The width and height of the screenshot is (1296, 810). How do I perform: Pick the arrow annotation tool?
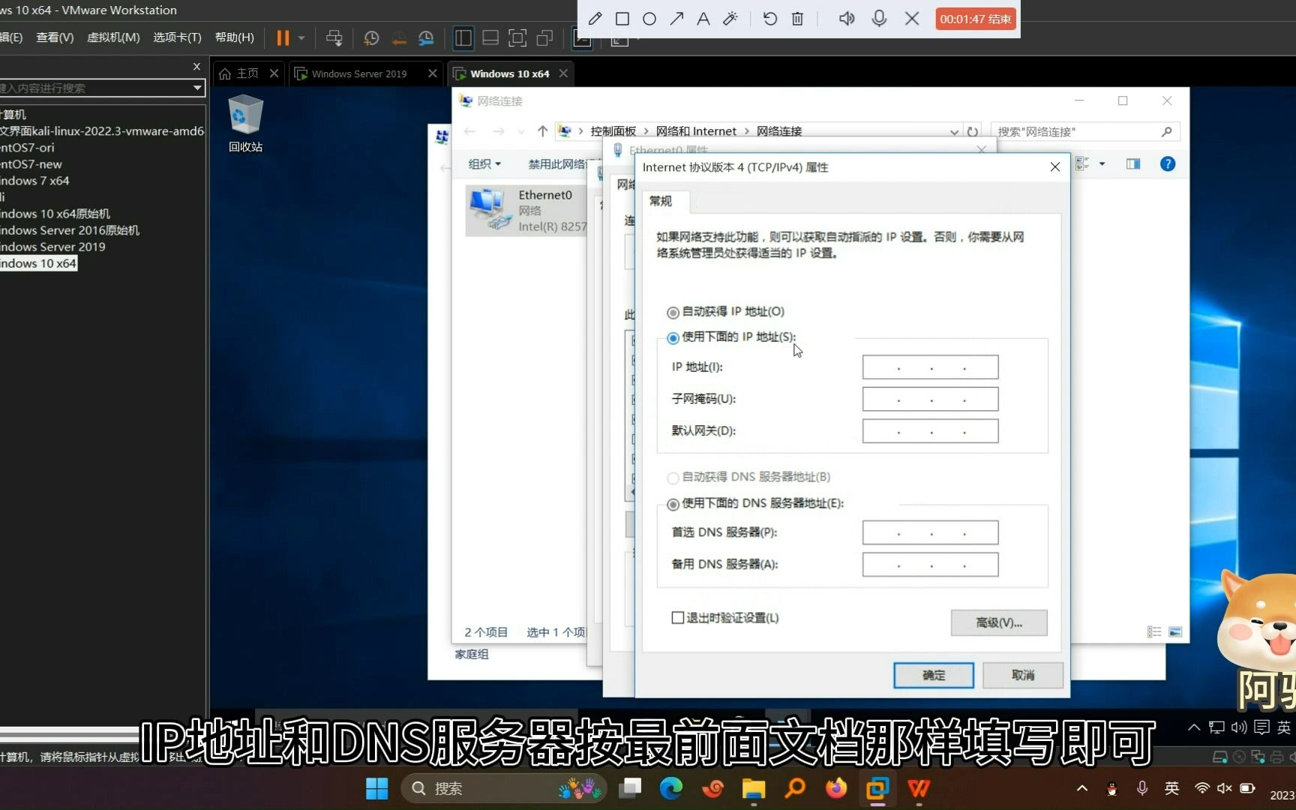click(676, 19)
